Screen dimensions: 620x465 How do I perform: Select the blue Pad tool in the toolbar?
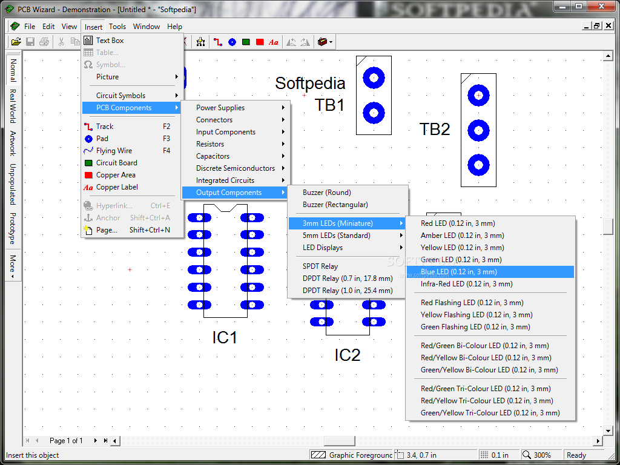click(232, 42)
